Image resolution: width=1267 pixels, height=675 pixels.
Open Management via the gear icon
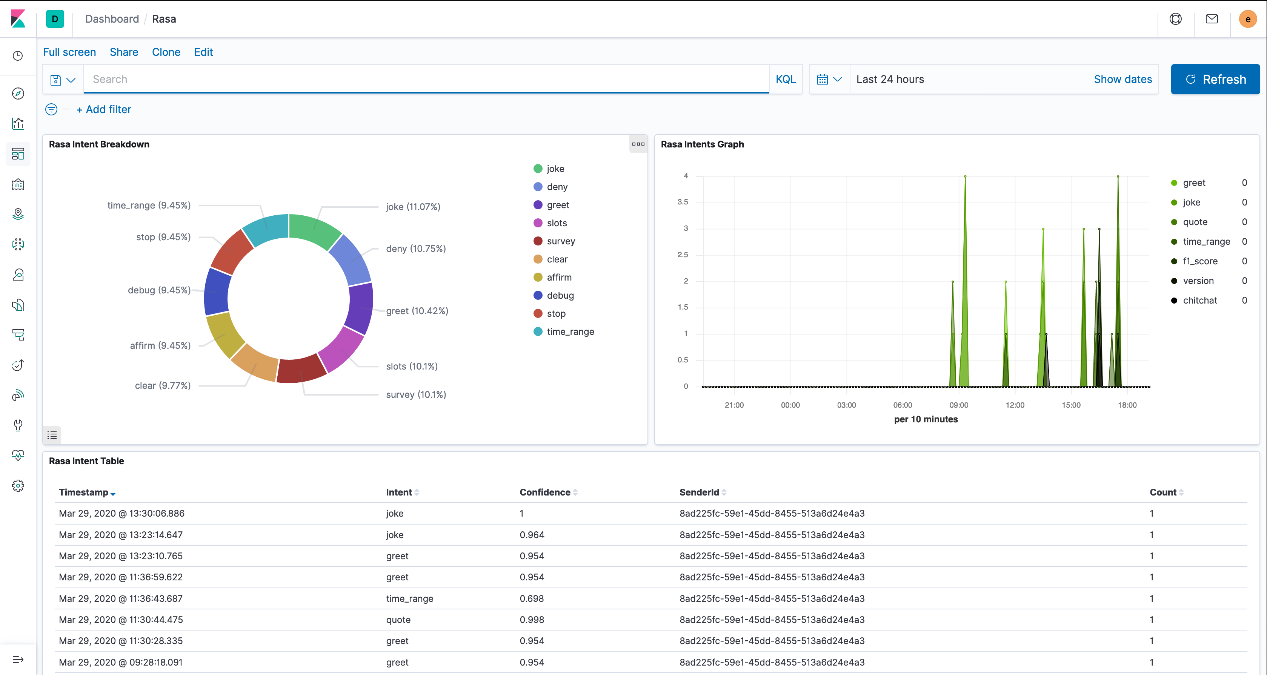pos(18,486)
